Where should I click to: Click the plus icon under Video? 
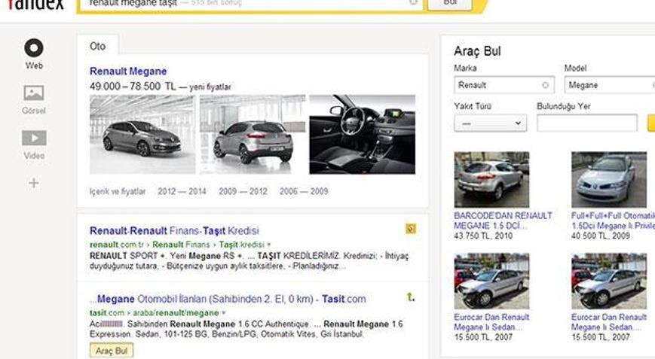34,183
